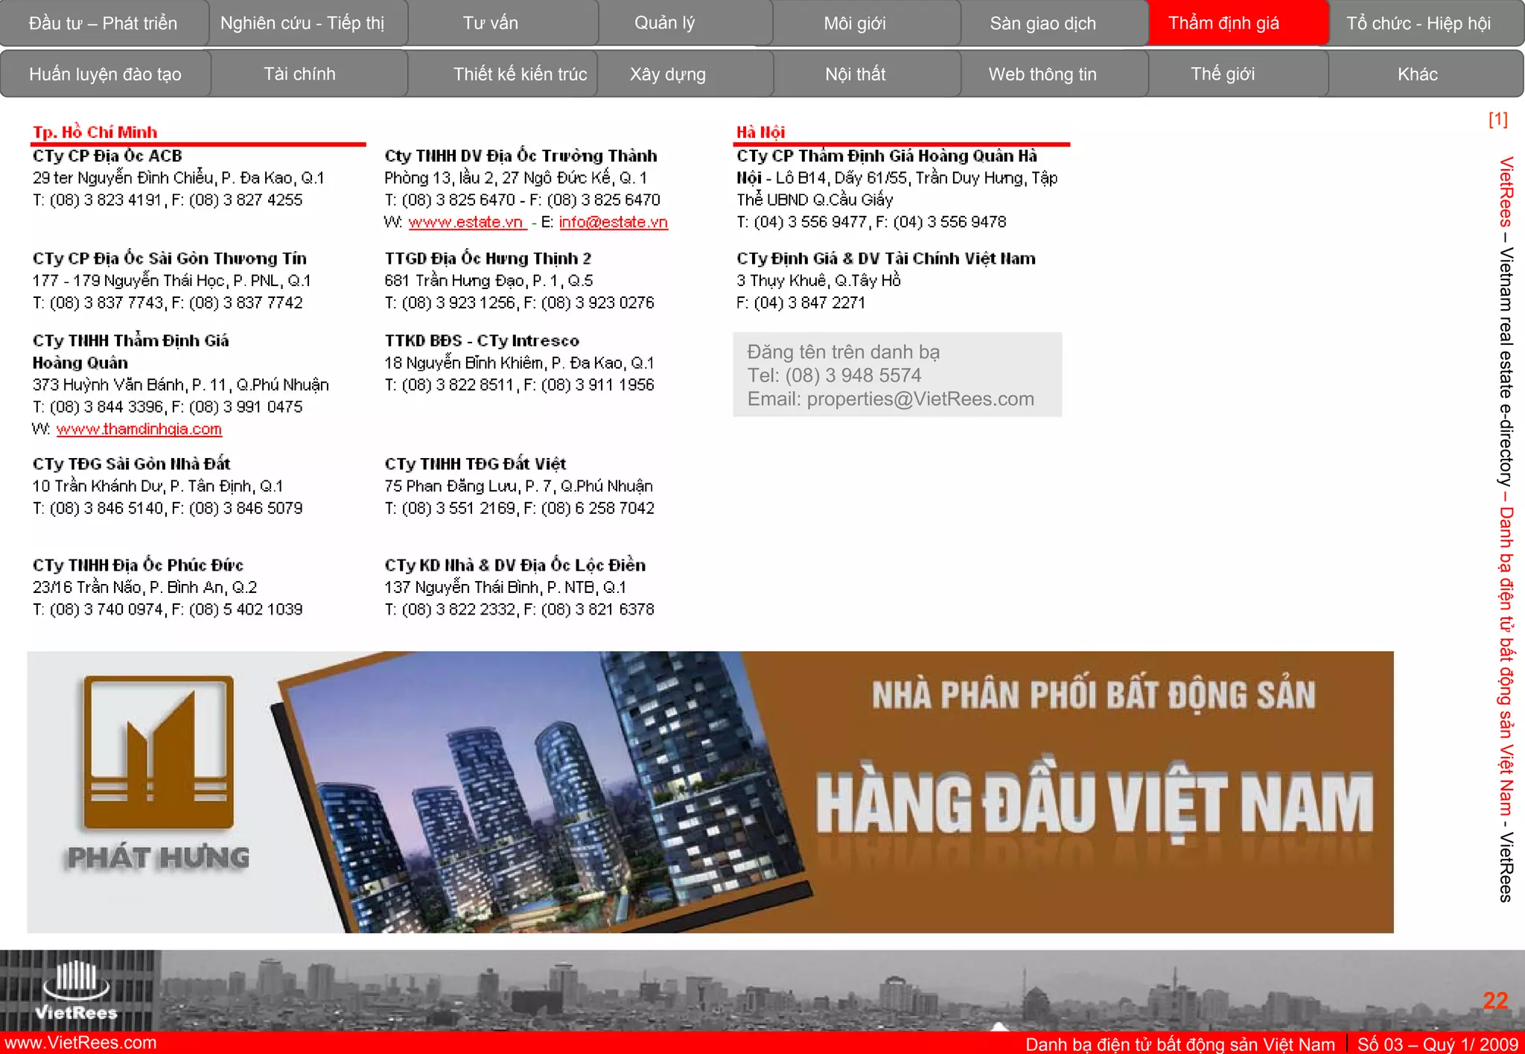Click footer text Danh bạ điện tử bất động sản Việt Nam
This screenshot has height=1054, width=1525.
click(x=1179, y=1044)
